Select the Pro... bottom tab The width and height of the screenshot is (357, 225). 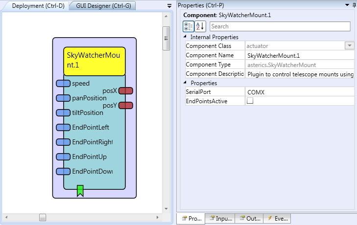[191, 219]
